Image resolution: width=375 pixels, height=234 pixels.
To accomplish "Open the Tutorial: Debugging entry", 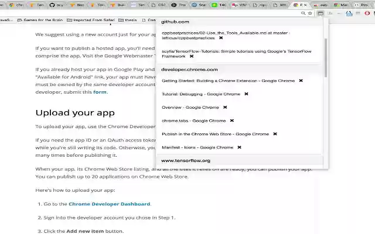I will click(x=201, y=94).
